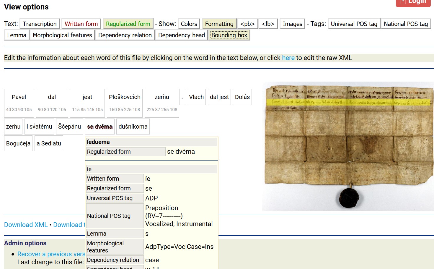Toggle the <pb> page break display

(x=247, y=24)
